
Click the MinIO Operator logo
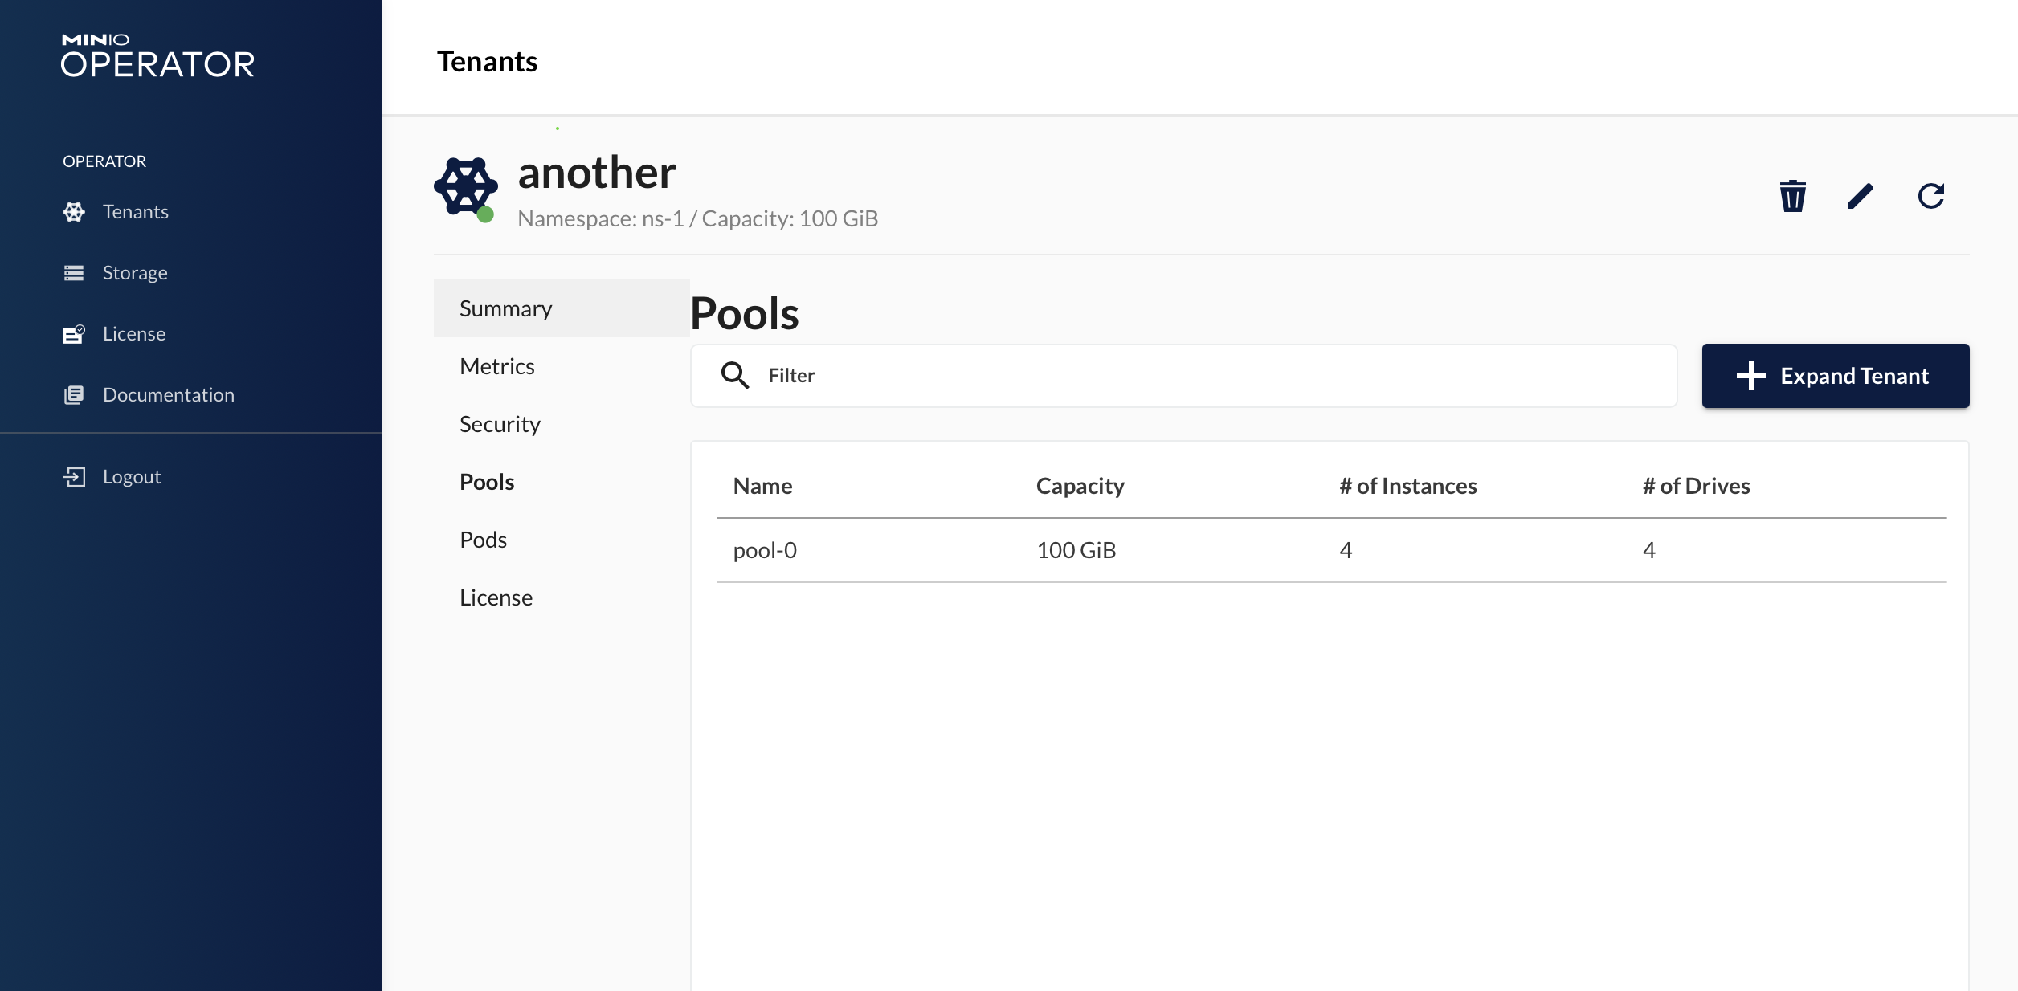coord(158,55)
